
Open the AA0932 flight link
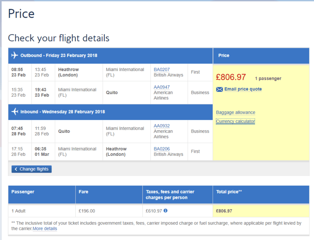click(161, 126)
